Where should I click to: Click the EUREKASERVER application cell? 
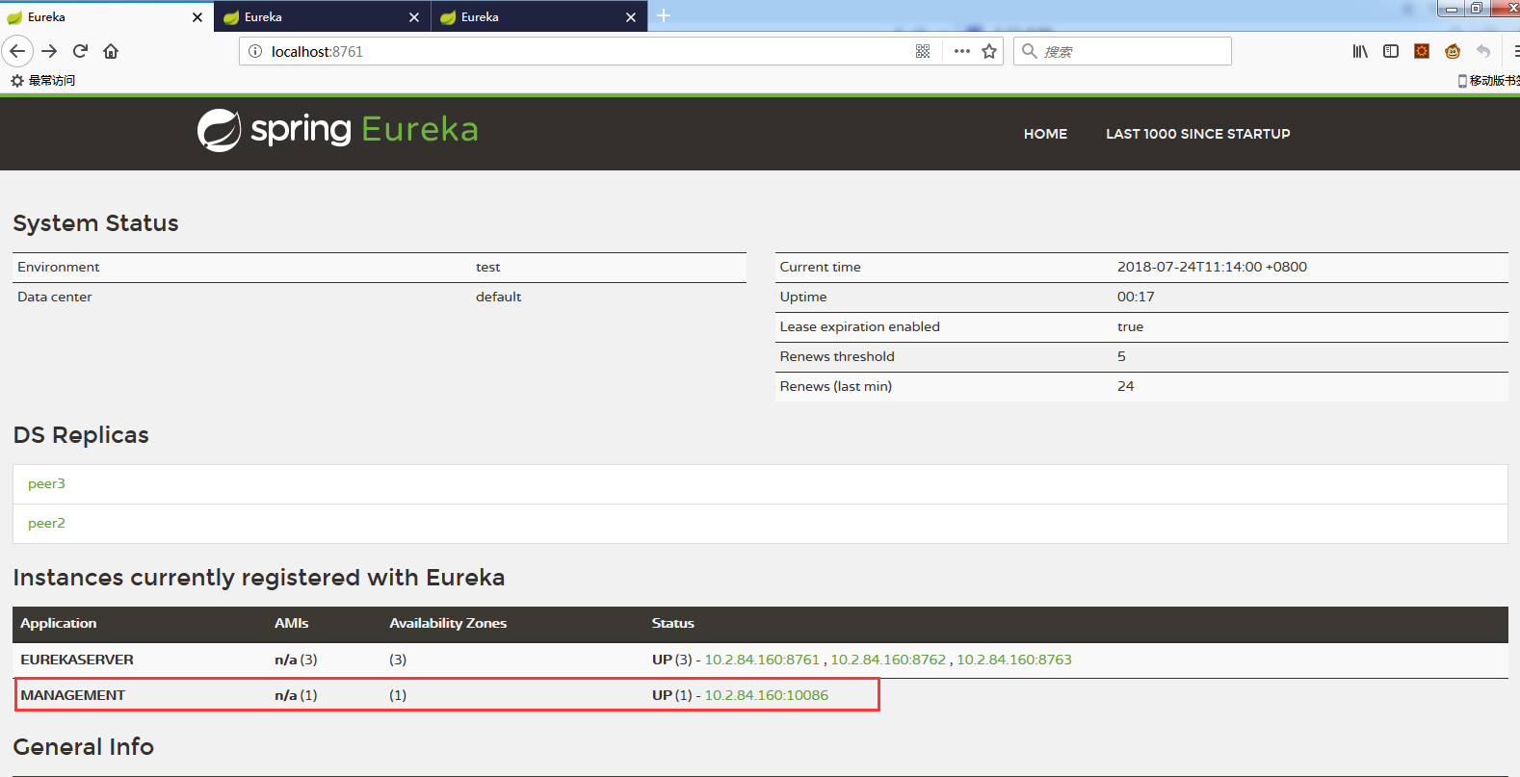click(x=77, y=660)
